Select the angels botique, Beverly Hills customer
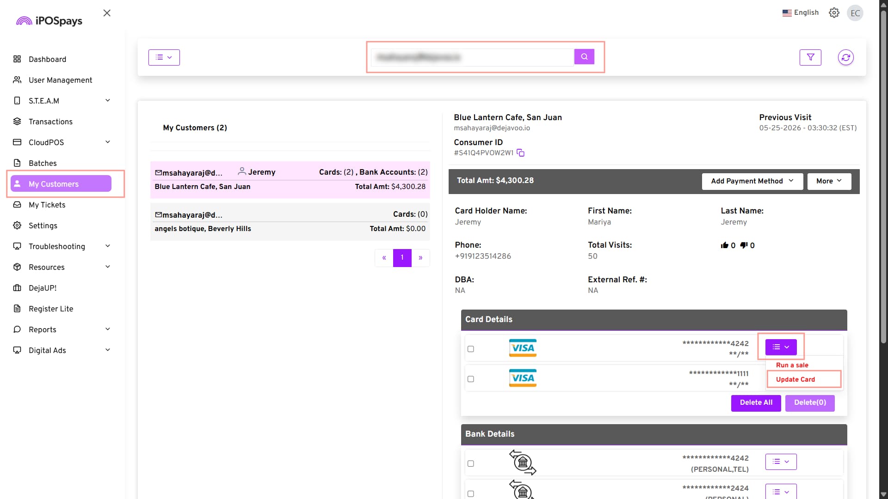888x499 pixels. 290,222
